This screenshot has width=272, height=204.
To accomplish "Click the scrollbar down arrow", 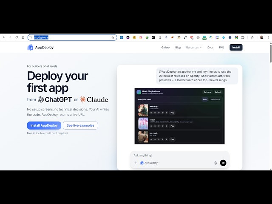I will click(271, 169).
